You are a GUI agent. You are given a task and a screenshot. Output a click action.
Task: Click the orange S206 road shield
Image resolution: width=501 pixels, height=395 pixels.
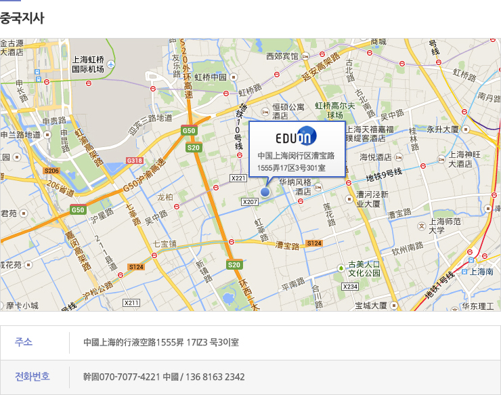tap(51, 171)
